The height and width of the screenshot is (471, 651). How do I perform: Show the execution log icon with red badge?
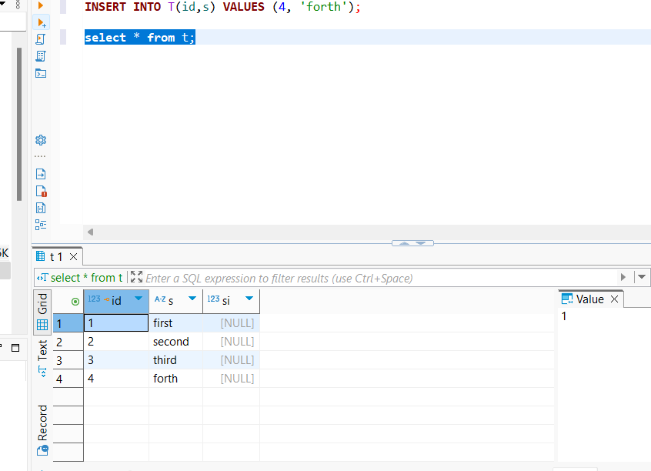coord(41,191)
